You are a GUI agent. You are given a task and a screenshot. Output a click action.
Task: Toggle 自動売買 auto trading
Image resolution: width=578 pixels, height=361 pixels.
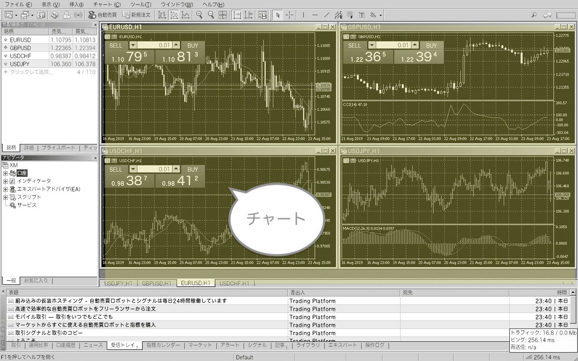coord(102,15)
